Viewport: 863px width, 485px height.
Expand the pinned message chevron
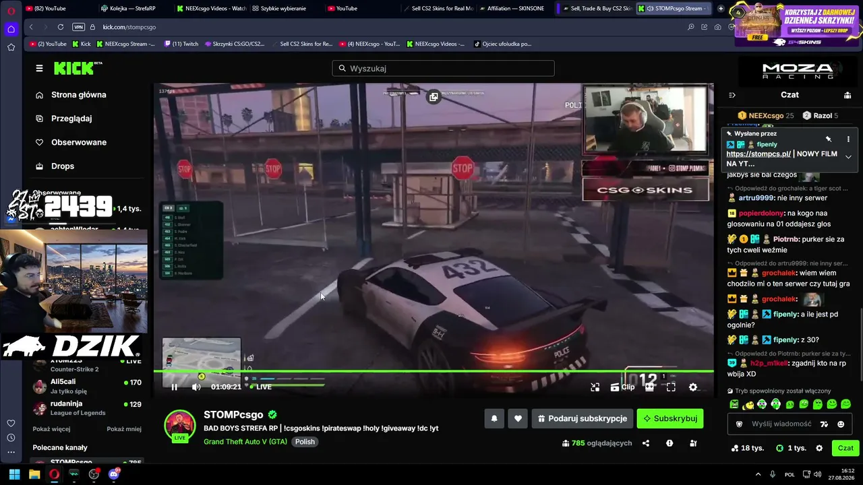848,157
